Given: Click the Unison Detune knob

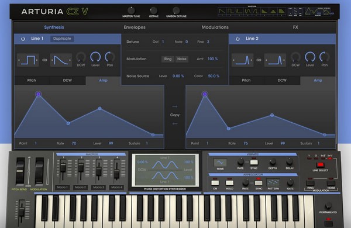Looking at the screenshot, I should point(176,10).
